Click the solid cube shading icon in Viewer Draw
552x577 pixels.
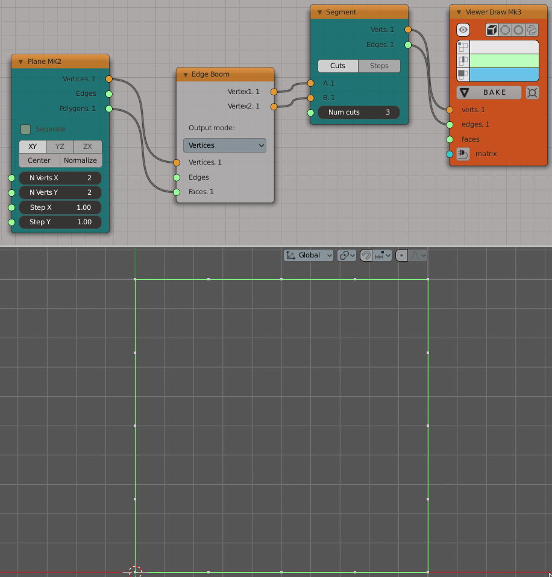click(x=492, y=30)
